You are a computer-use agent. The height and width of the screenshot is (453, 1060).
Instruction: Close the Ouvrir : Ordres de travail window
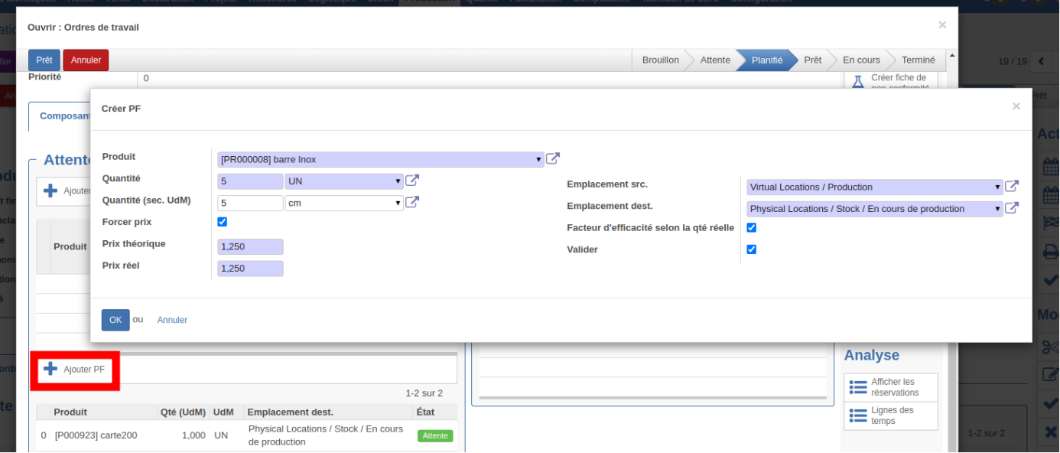(942, 25)
